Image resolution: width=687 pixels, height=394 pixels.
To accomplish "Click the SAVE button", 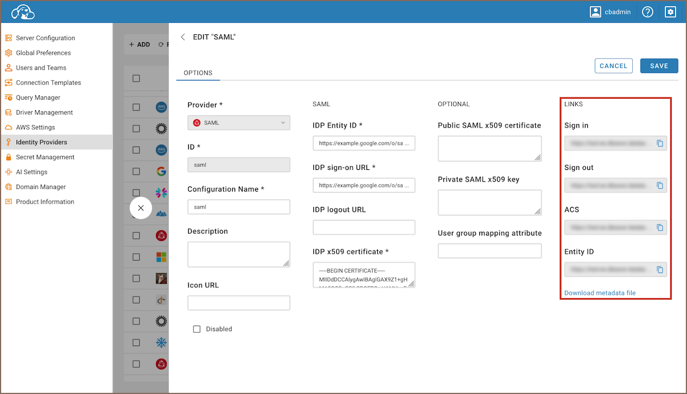I will click(659, 66).
